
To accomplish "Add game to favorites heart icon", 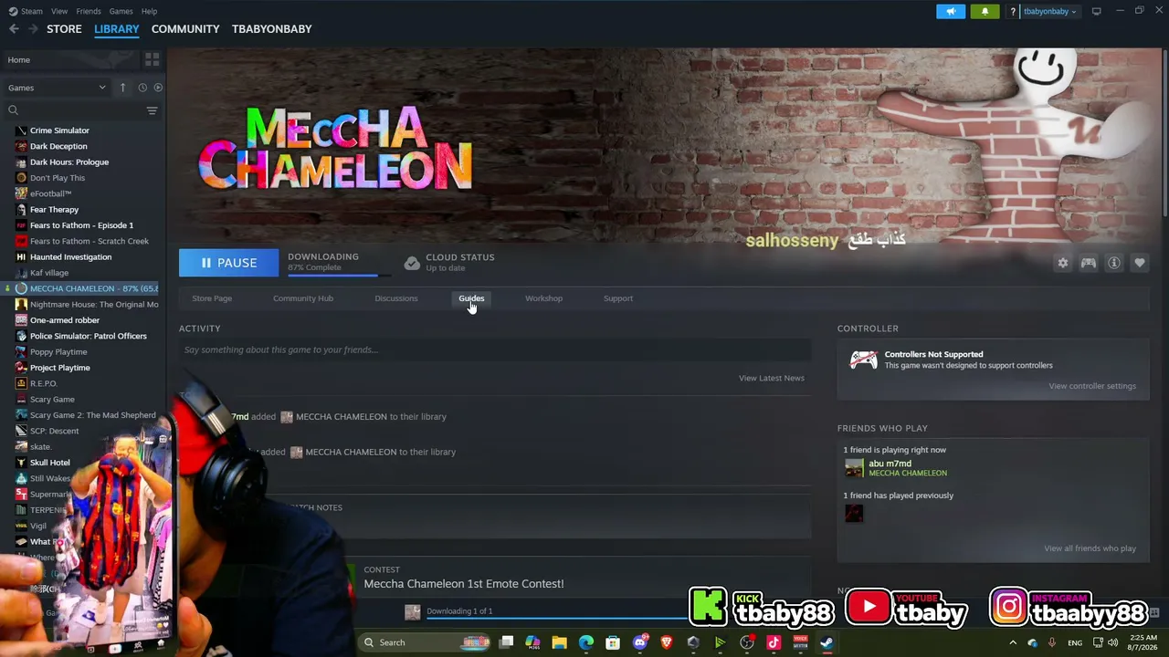I will pyautogui.click(x=1140, y=263).
